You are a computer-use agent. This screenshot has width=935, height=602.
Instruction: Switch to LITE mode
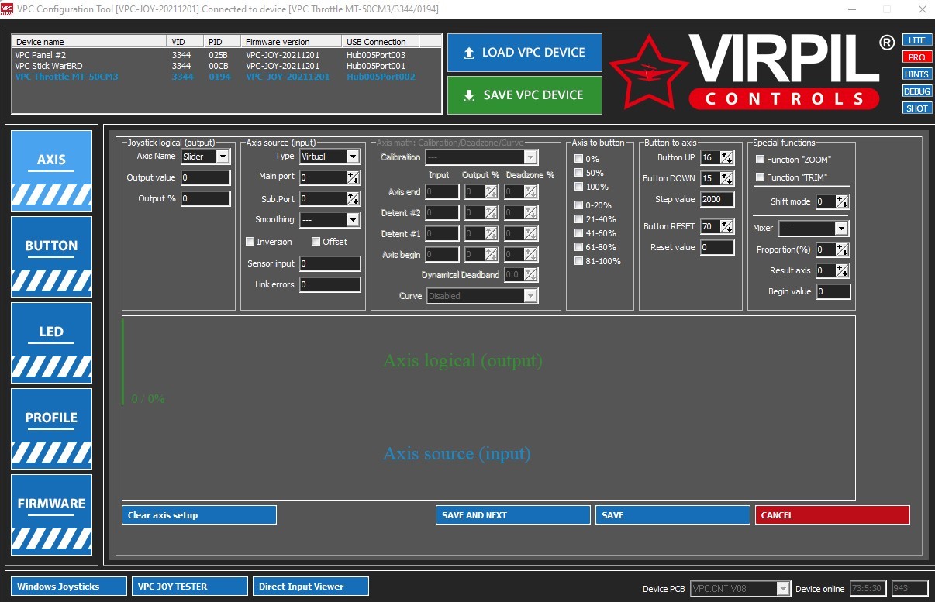click(x=916, y=40)
